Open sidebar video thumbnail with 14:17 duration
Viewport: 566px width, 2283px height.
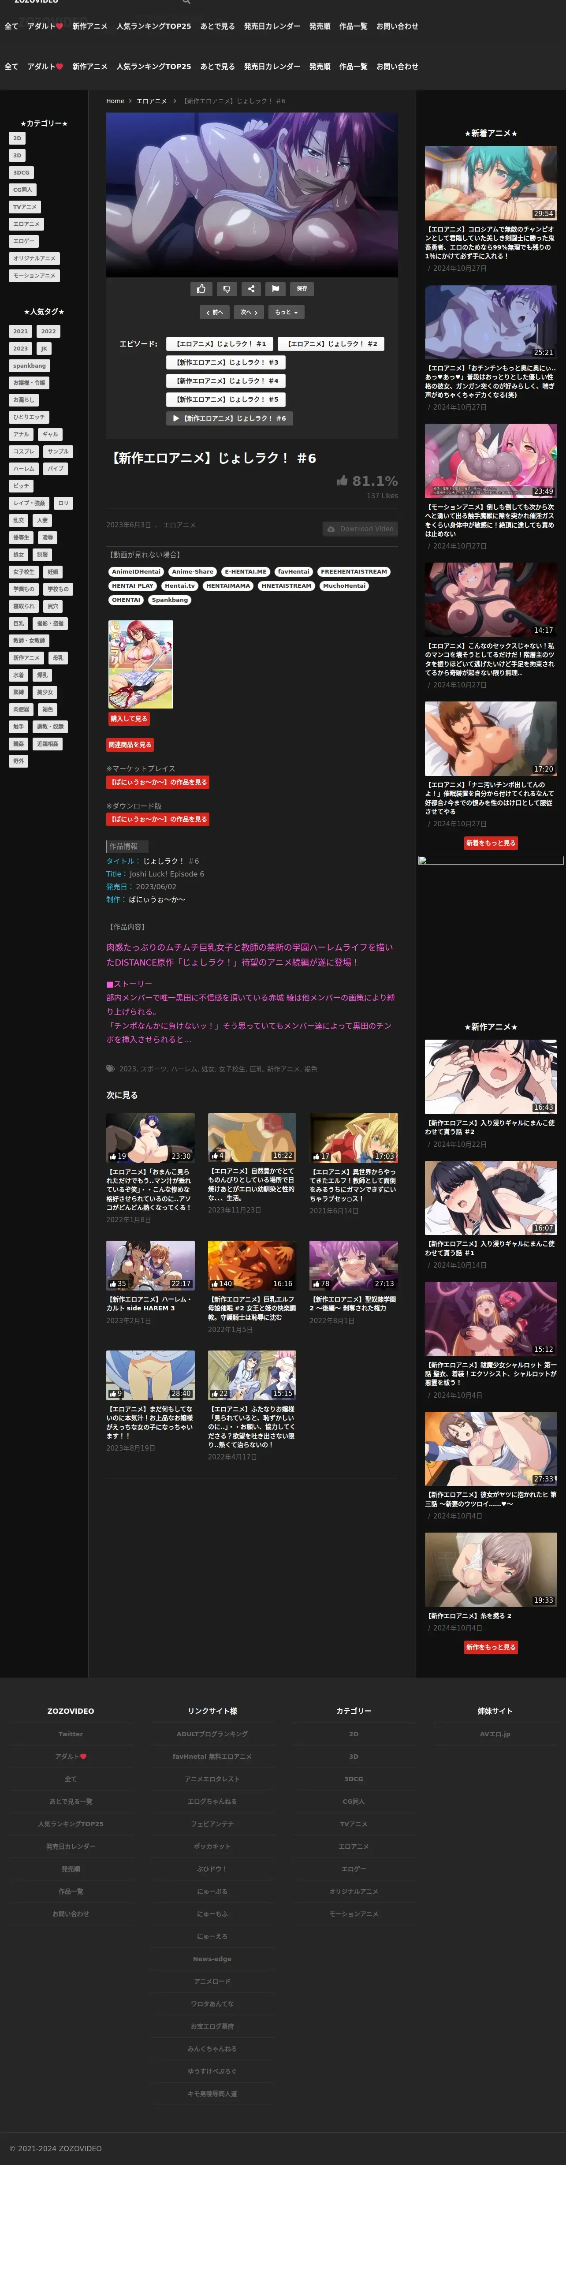click(x=491, y=600)
